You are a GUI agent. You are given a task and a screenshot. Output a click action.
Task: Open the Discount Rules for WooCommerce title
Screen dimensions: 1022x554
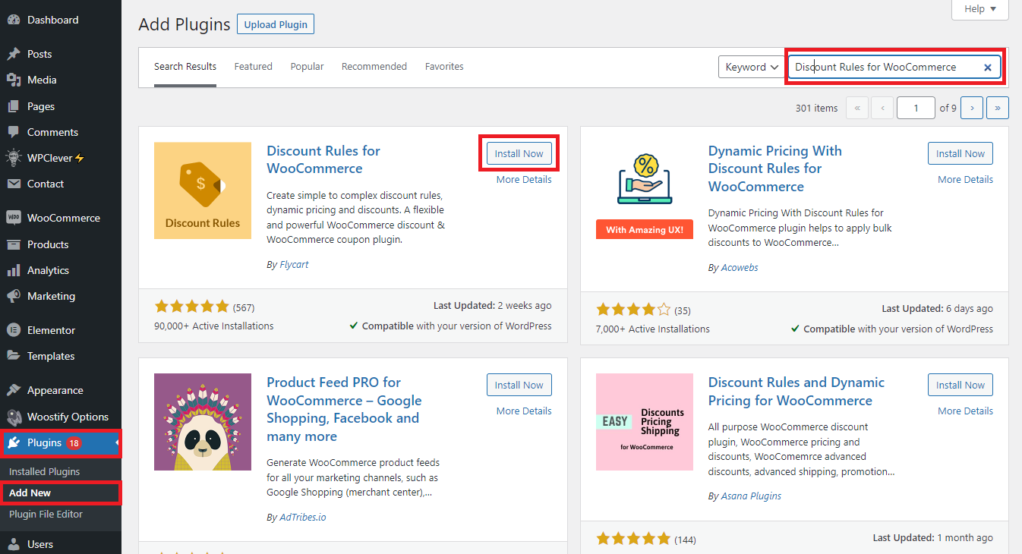pyautogui.click(x=323, y=159)
